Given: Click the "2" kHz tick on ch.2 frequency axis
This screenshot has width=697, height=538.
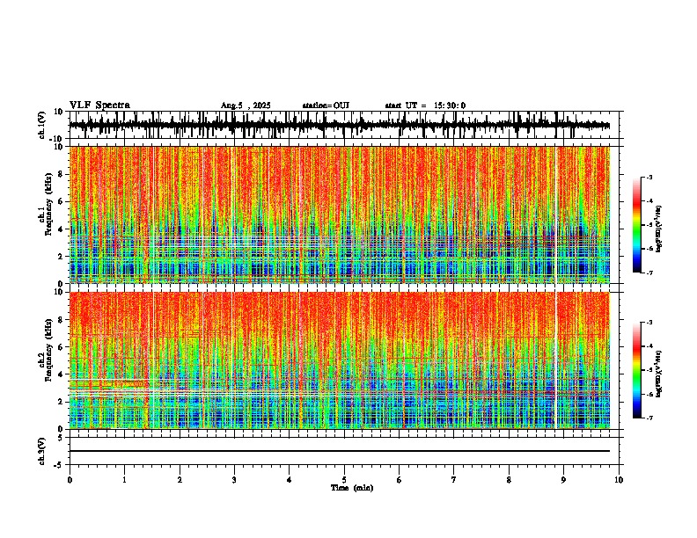Looking at the screenshot, I should point(61,401).
